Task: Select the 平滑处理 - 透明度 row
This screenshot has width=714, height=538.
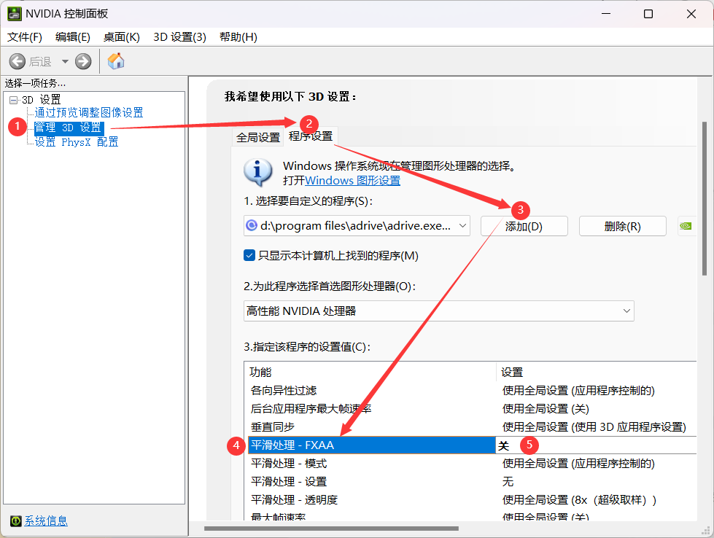Action: tap(472, 500)
